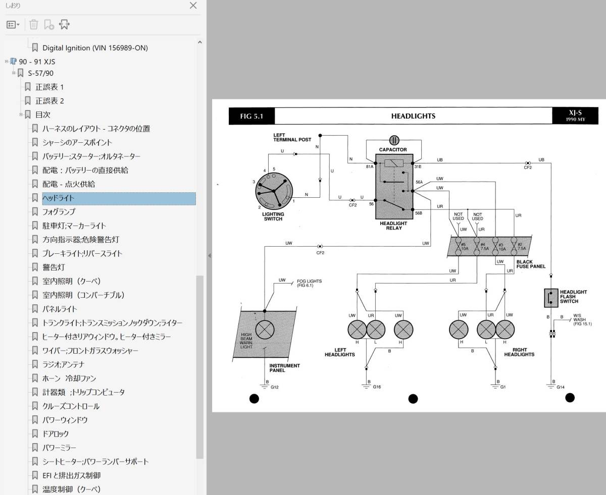This screenshot has height=495, width=606.
Task: Click bookmark icon beside ラジオ;アンテナ
Action: click(x=35, y=364)
